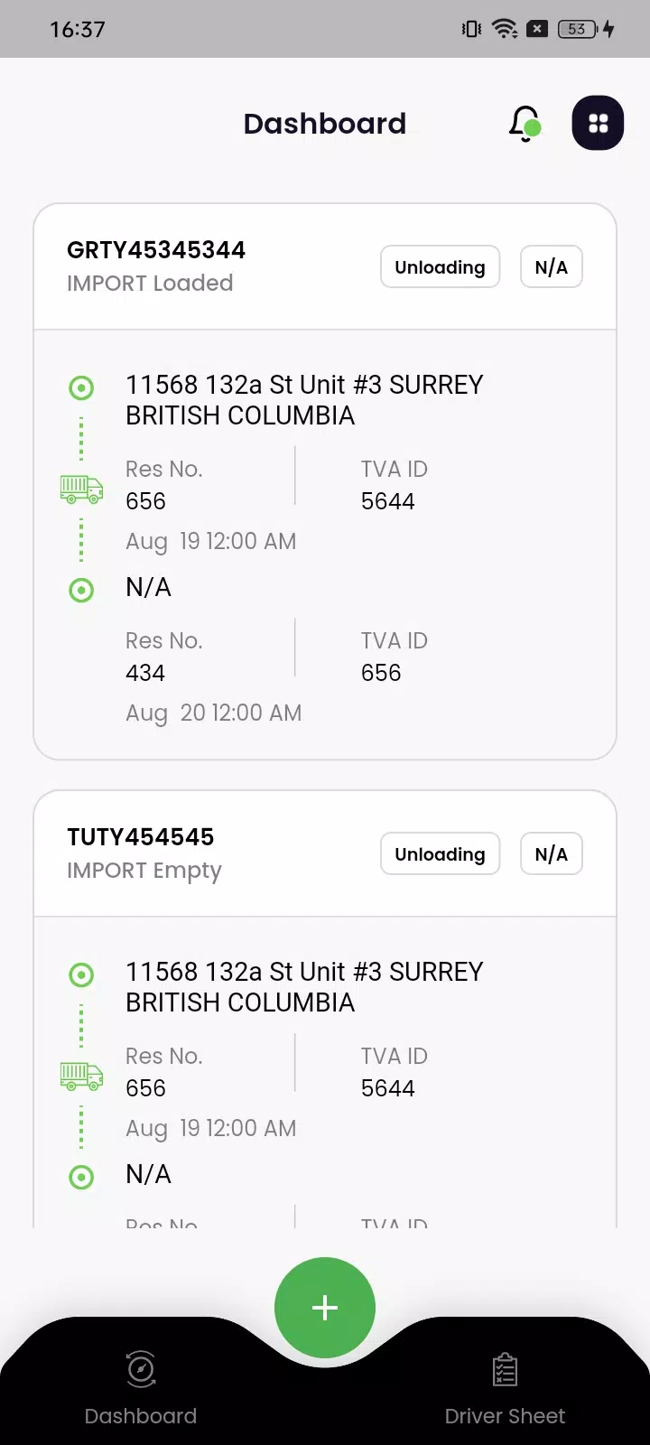This screenshot has height=1445, width=650.
Task: Click the pickup location marker in second card
Action: coord(81,975)
